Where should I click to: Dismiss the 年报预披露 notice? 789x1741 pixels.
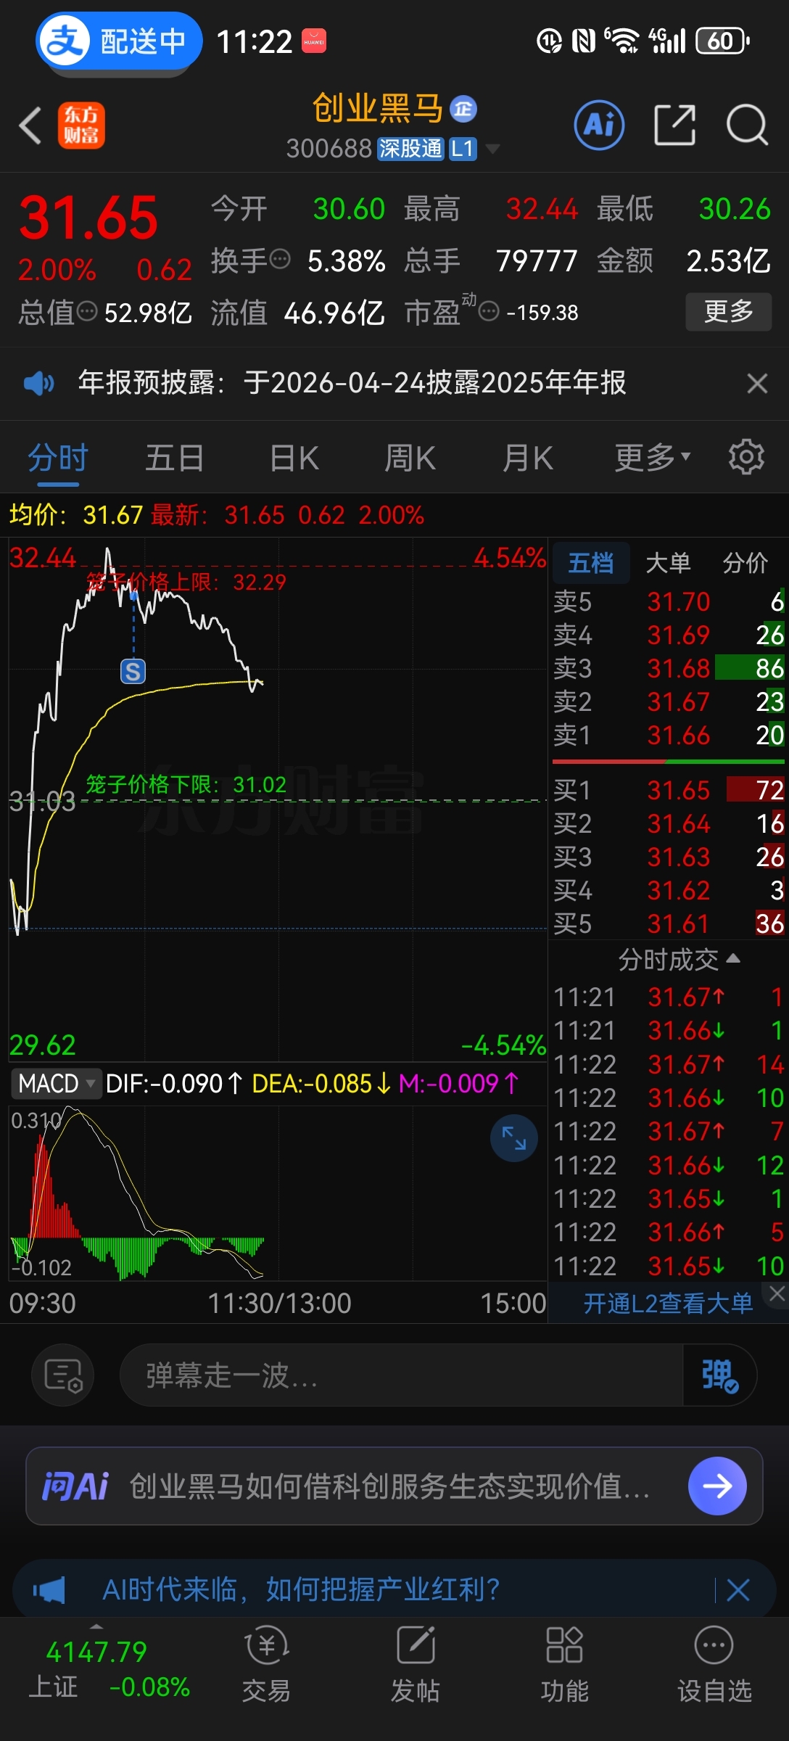click(757, 383)
